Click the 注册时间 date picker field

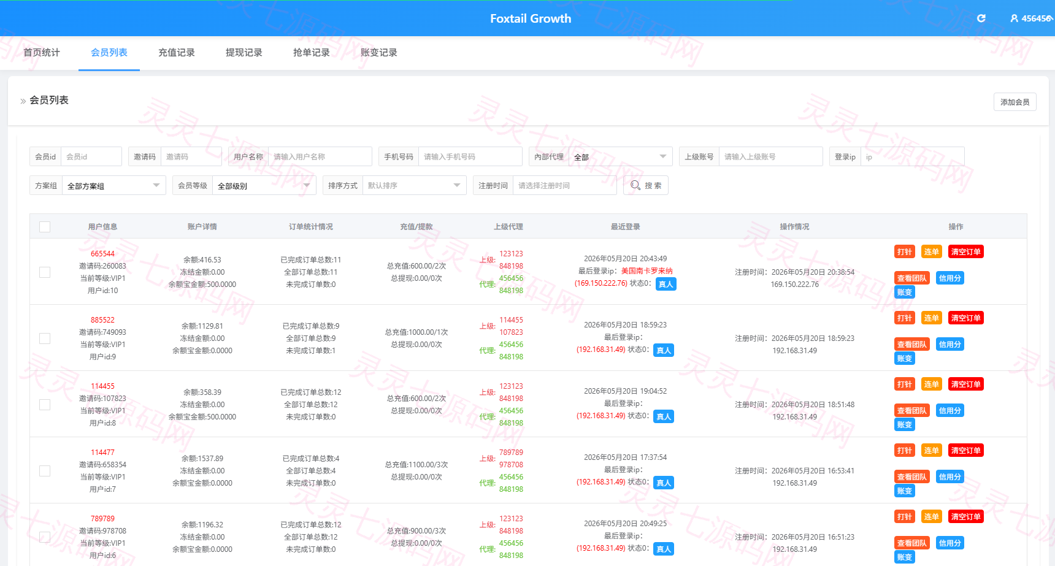click(564, 185)
